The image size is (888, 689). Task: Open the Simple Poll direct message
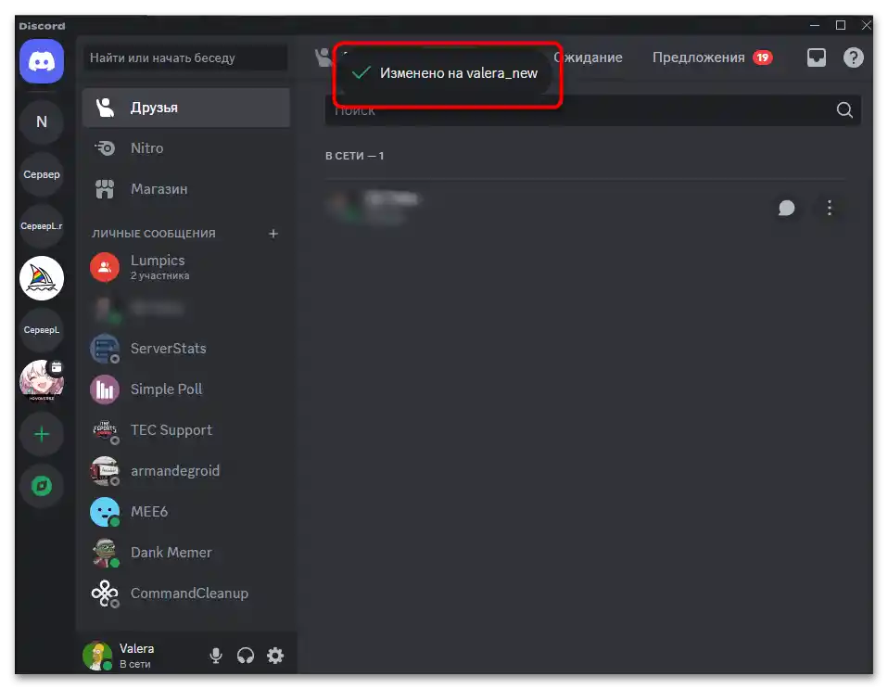pyautogui.click(x=185, y=389)
